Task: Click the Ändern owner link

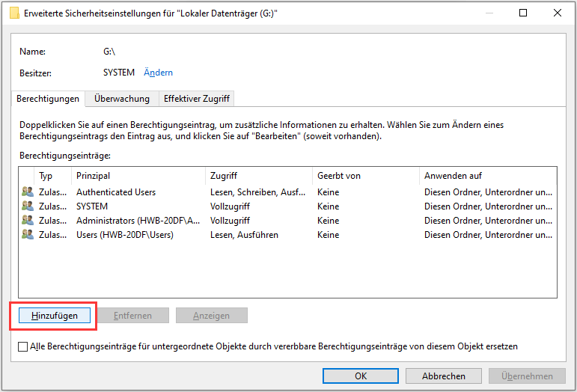Action: 158,73
